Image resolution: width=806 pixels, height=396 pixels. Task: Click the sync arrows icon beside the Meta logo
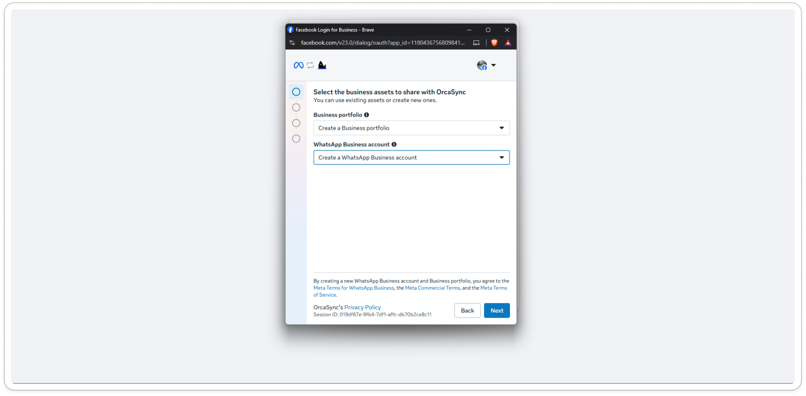[310, 65]
